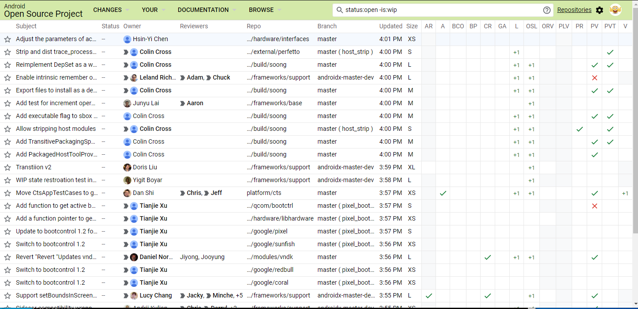Open the settings gear icon
Image resolution: width=638 pixels, height=309 pixels.
pos(599,10)
